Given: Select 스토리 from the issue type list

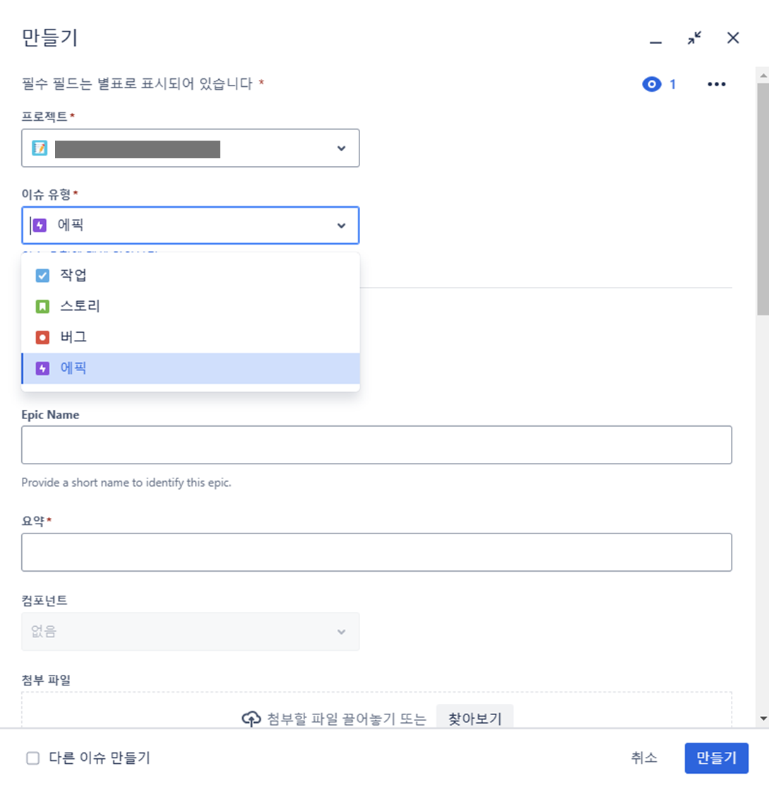Looking at the screenshot, I should [80, 307].
